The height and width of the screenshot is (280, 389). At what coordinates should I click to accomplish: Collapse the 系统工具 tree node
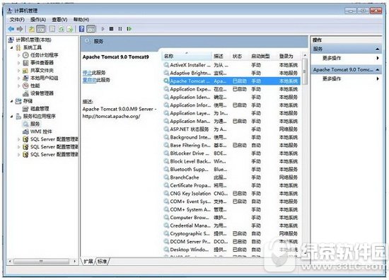pos(11,47)
